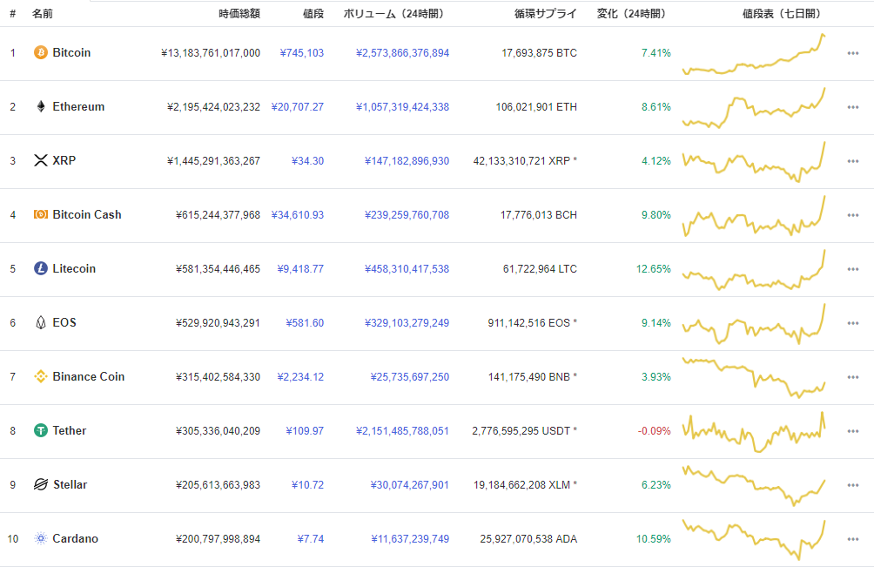Open Litecoin seven-day price sparkline

point(754,270)
